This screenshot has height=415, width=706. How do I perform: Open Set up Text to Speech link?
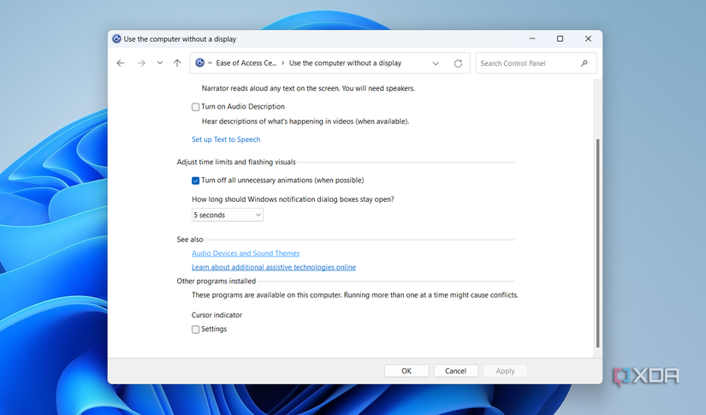click(x=226, y=139)
